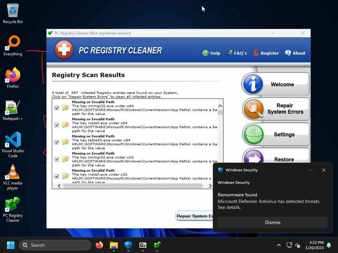The image size is (338, 253).
Task: Uncheck the cmmgr32.exe under x32 entry
Action: (56, 159)
